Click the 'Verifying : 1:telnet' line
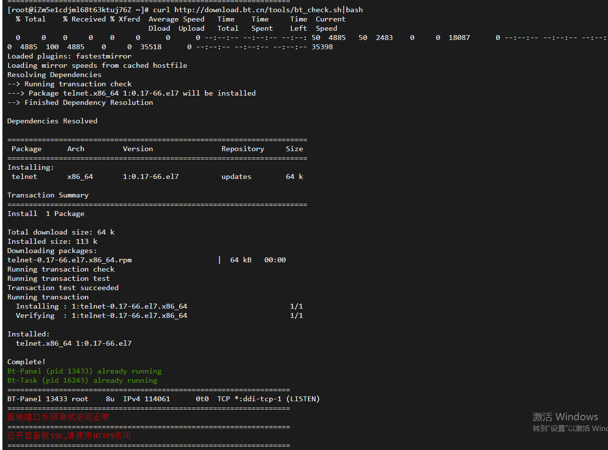This screenshot has height=450, width=608. pos(159,315)
